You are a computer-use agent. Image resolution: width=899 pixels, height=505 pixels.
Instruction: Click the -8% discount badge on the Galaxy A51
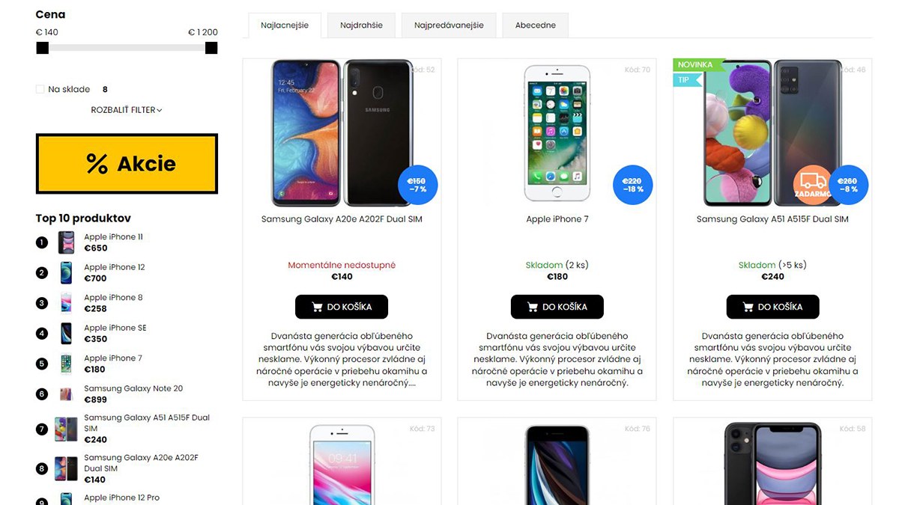point(848,185)
